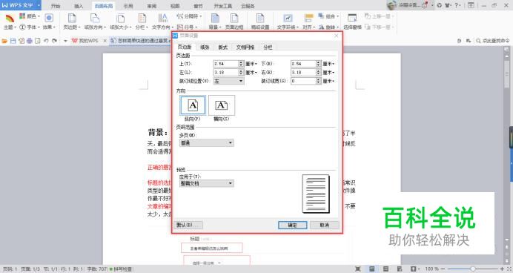Click the top margin 上 input field
This screenshot has height=273, width=513.
[x=226, y=64]
